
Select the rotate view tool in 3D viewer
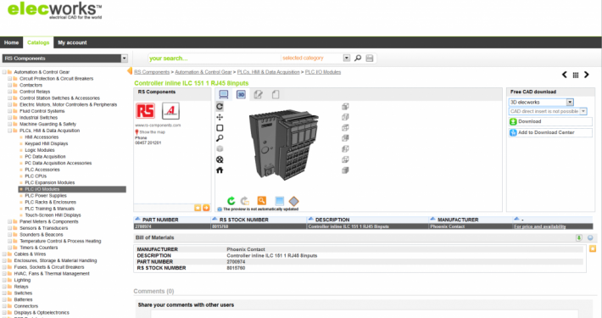coord(220,106)
